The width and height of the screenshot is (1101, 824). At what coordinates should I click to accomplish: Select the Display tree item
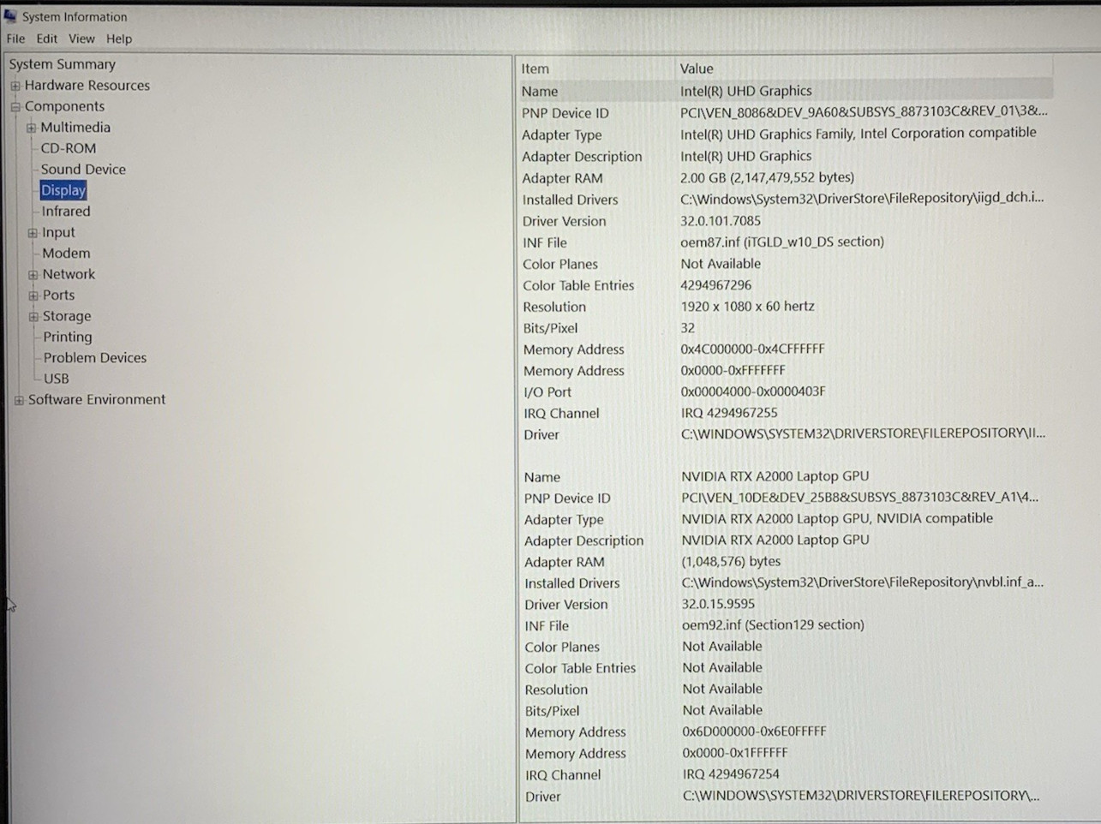pos(63,190)
